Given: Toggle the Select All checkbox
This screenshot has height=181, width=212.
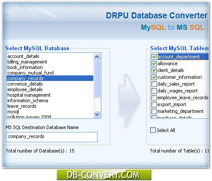Looking at the screenshot, I should click(153, 130).
